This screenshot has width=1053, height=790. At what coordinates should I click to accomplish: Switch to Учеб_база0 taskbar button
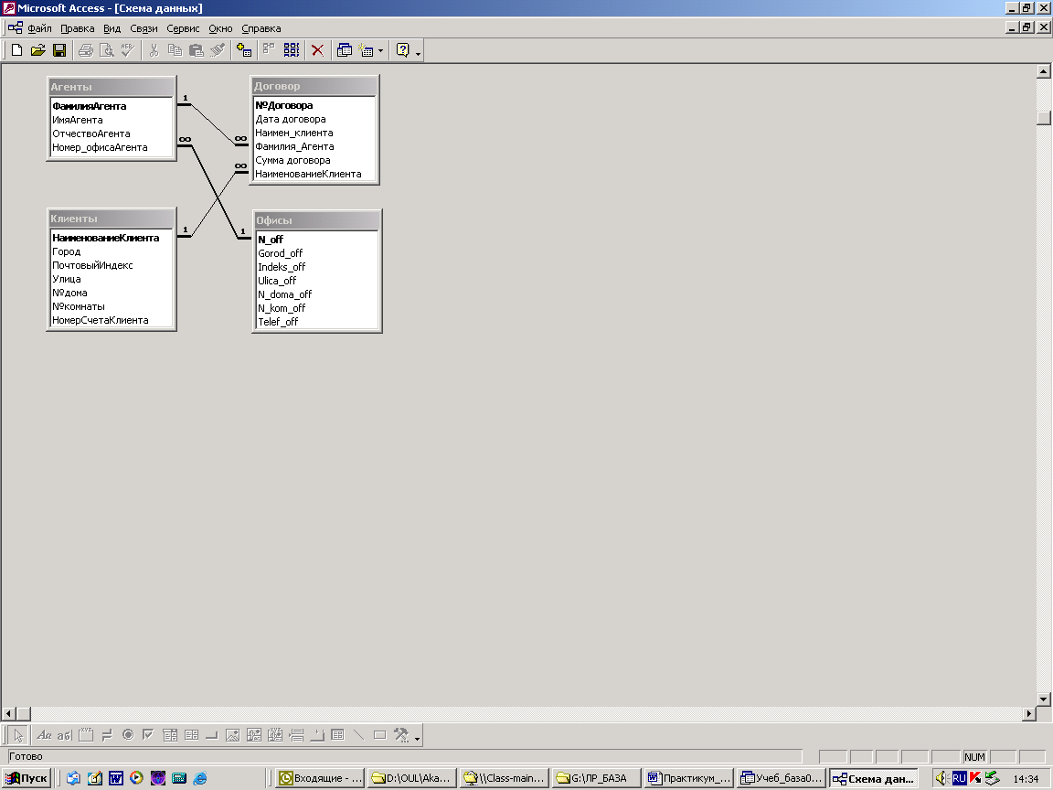781,778
